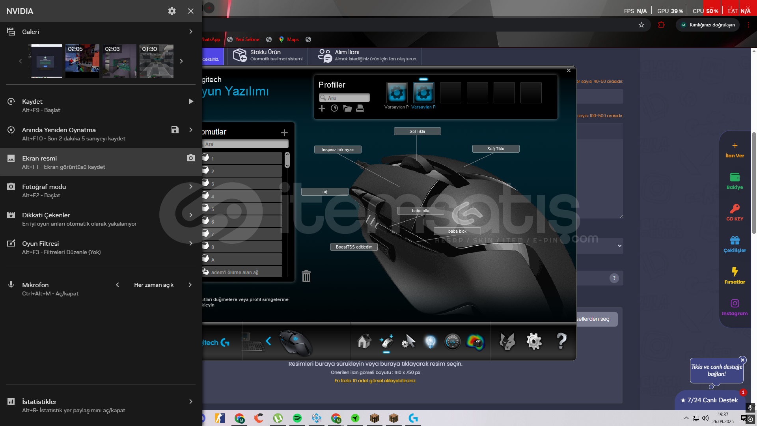This screenshot has width=757, height=426.
Task: Open the 02:05 gallery video thumbnail
Action: click(82, 61)
